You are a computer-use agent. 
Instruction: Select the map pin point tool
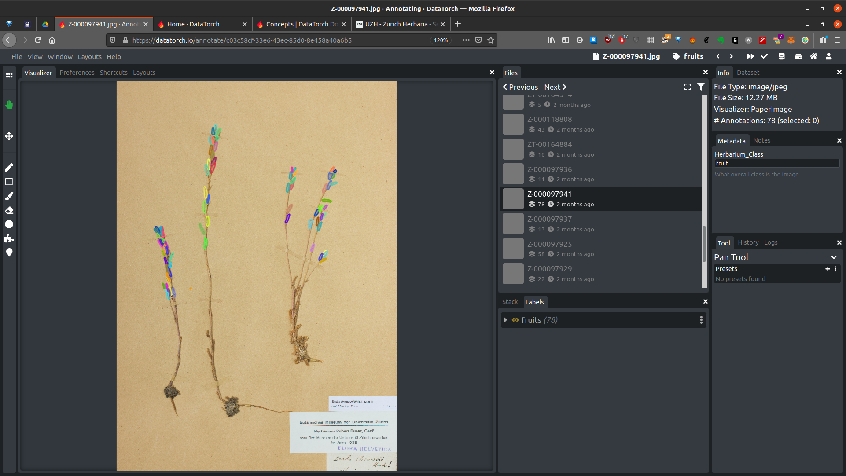[9, 253]
